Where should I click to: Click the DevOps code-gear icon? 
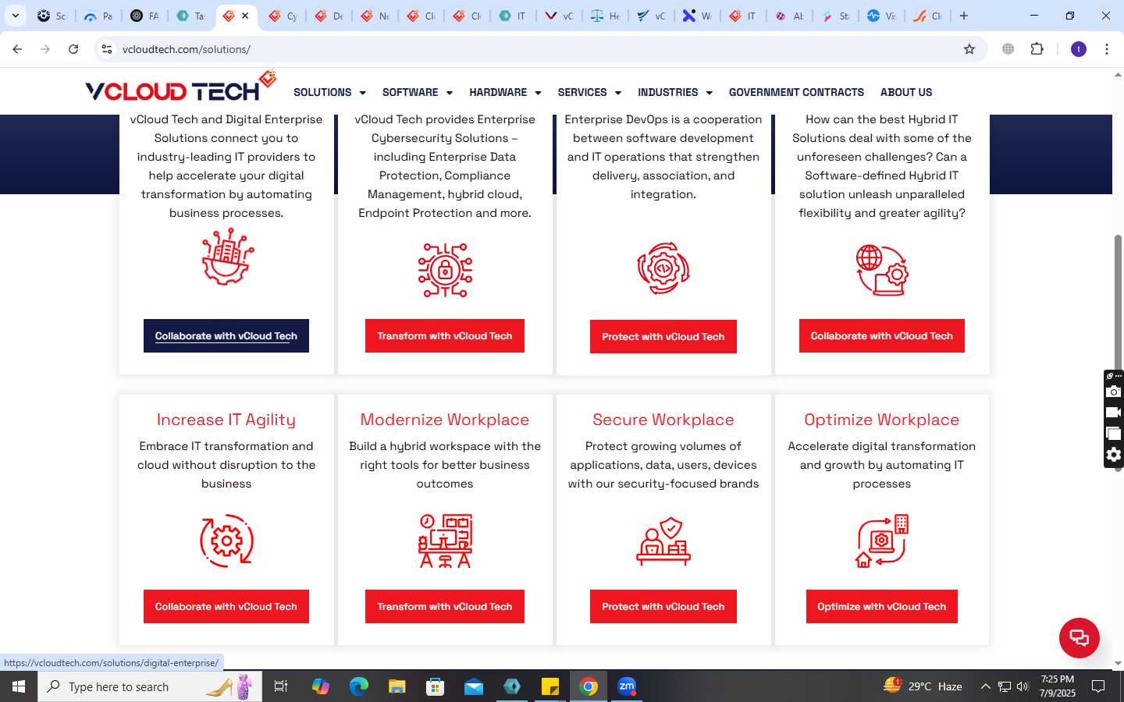(x=663, y=268)
